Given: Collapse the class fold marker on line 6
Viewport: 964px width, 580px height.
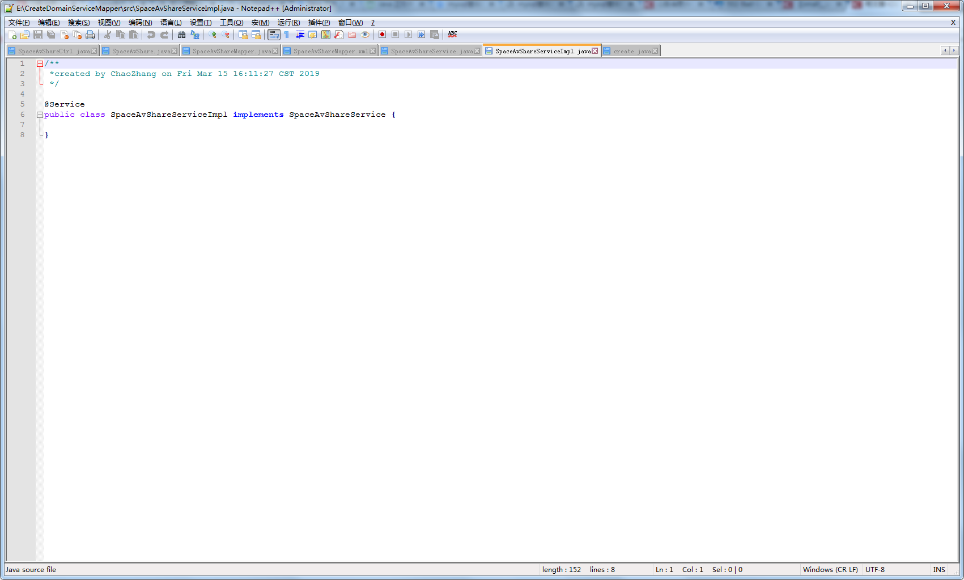Looking at the screenshot, I should click(40, 115).
